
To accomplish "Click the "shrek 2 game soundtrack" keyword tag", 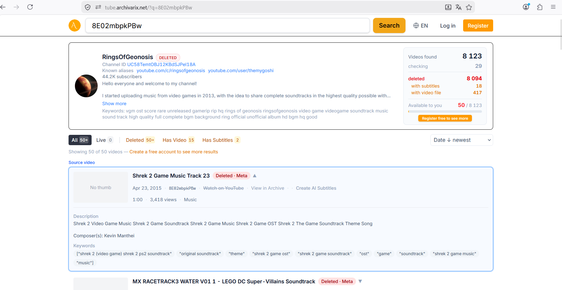I will click(x=325, y=254).
